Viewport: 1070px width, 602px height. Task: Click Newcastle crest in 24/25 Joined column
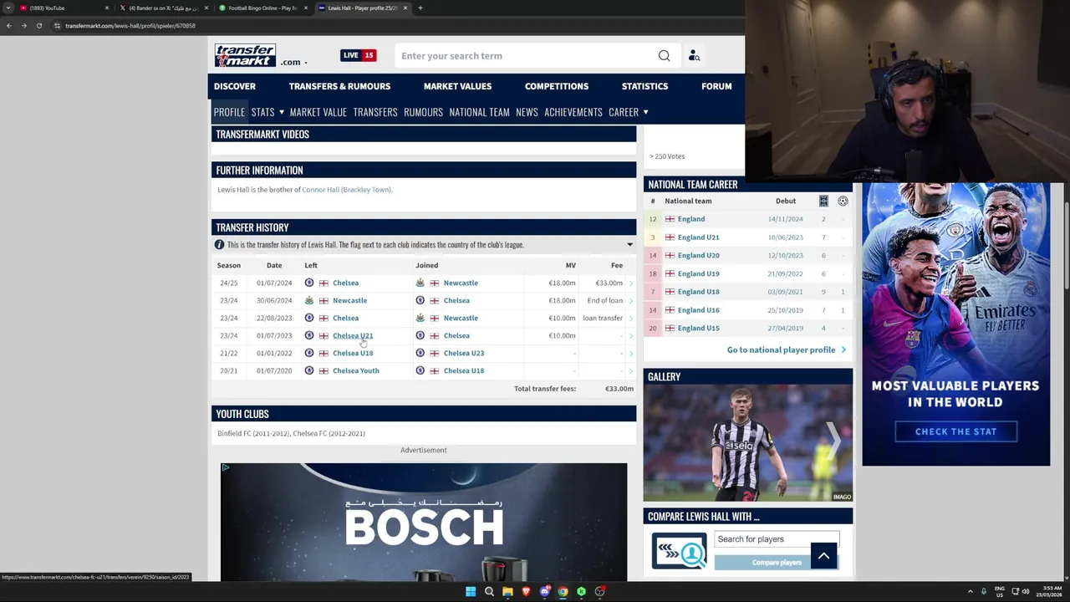(420, 283)
